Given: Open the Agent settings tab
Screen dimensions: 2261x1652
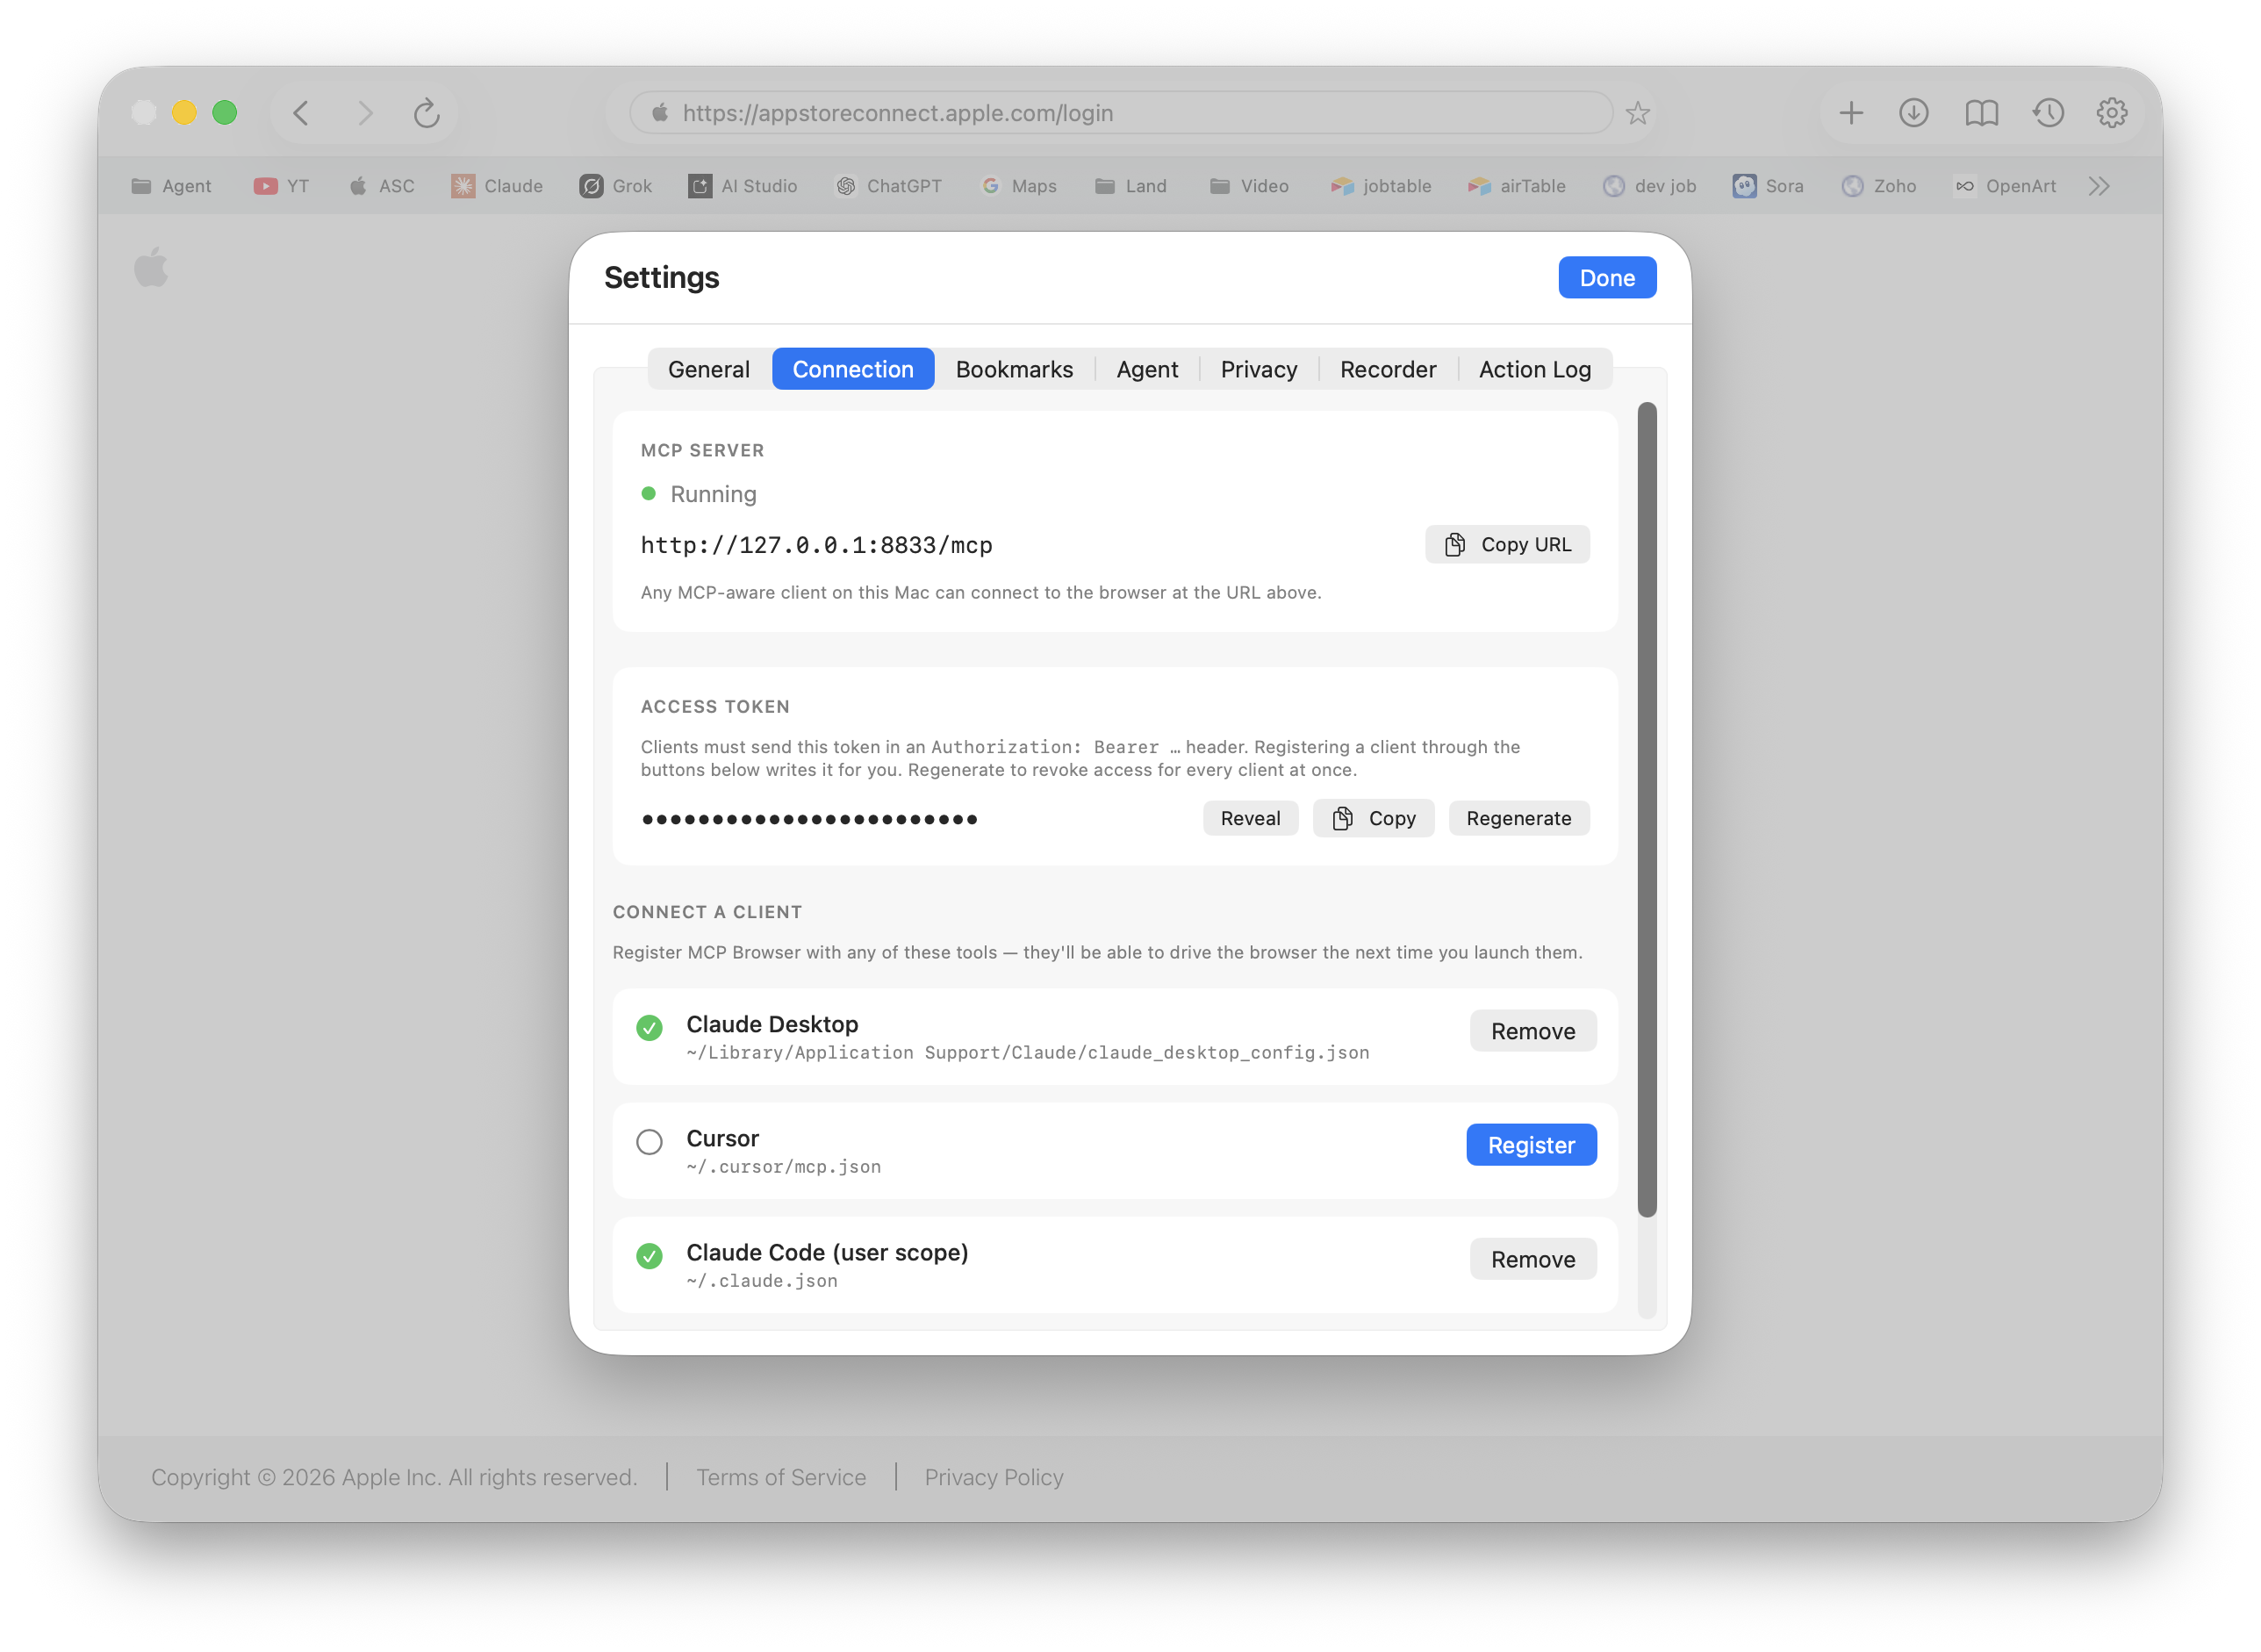Looking at the screenshot, I should click(1148, 370).
